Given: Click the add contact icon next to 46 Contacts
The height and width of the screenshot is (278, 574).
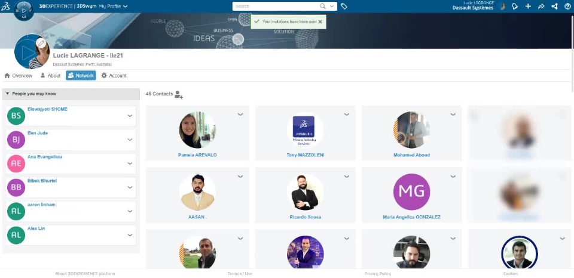Looking at the screenshot, I should click(179, 95).
